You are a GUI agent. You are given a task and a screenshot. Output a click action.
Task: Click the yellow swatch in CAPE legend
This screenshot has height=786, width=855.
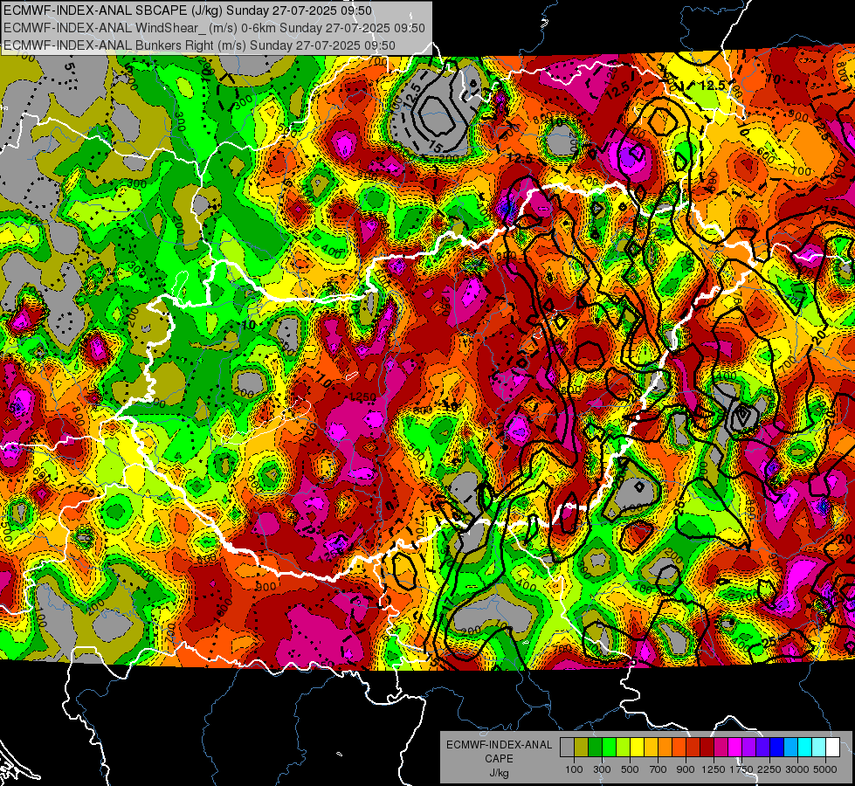tap(637, 748)
